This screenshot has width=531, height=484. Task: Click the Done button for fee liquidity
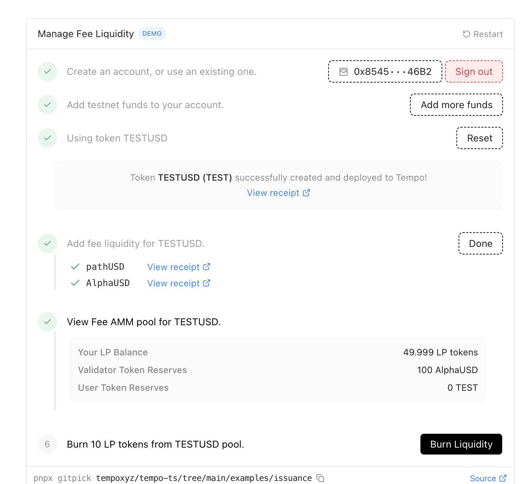(480, 243)
